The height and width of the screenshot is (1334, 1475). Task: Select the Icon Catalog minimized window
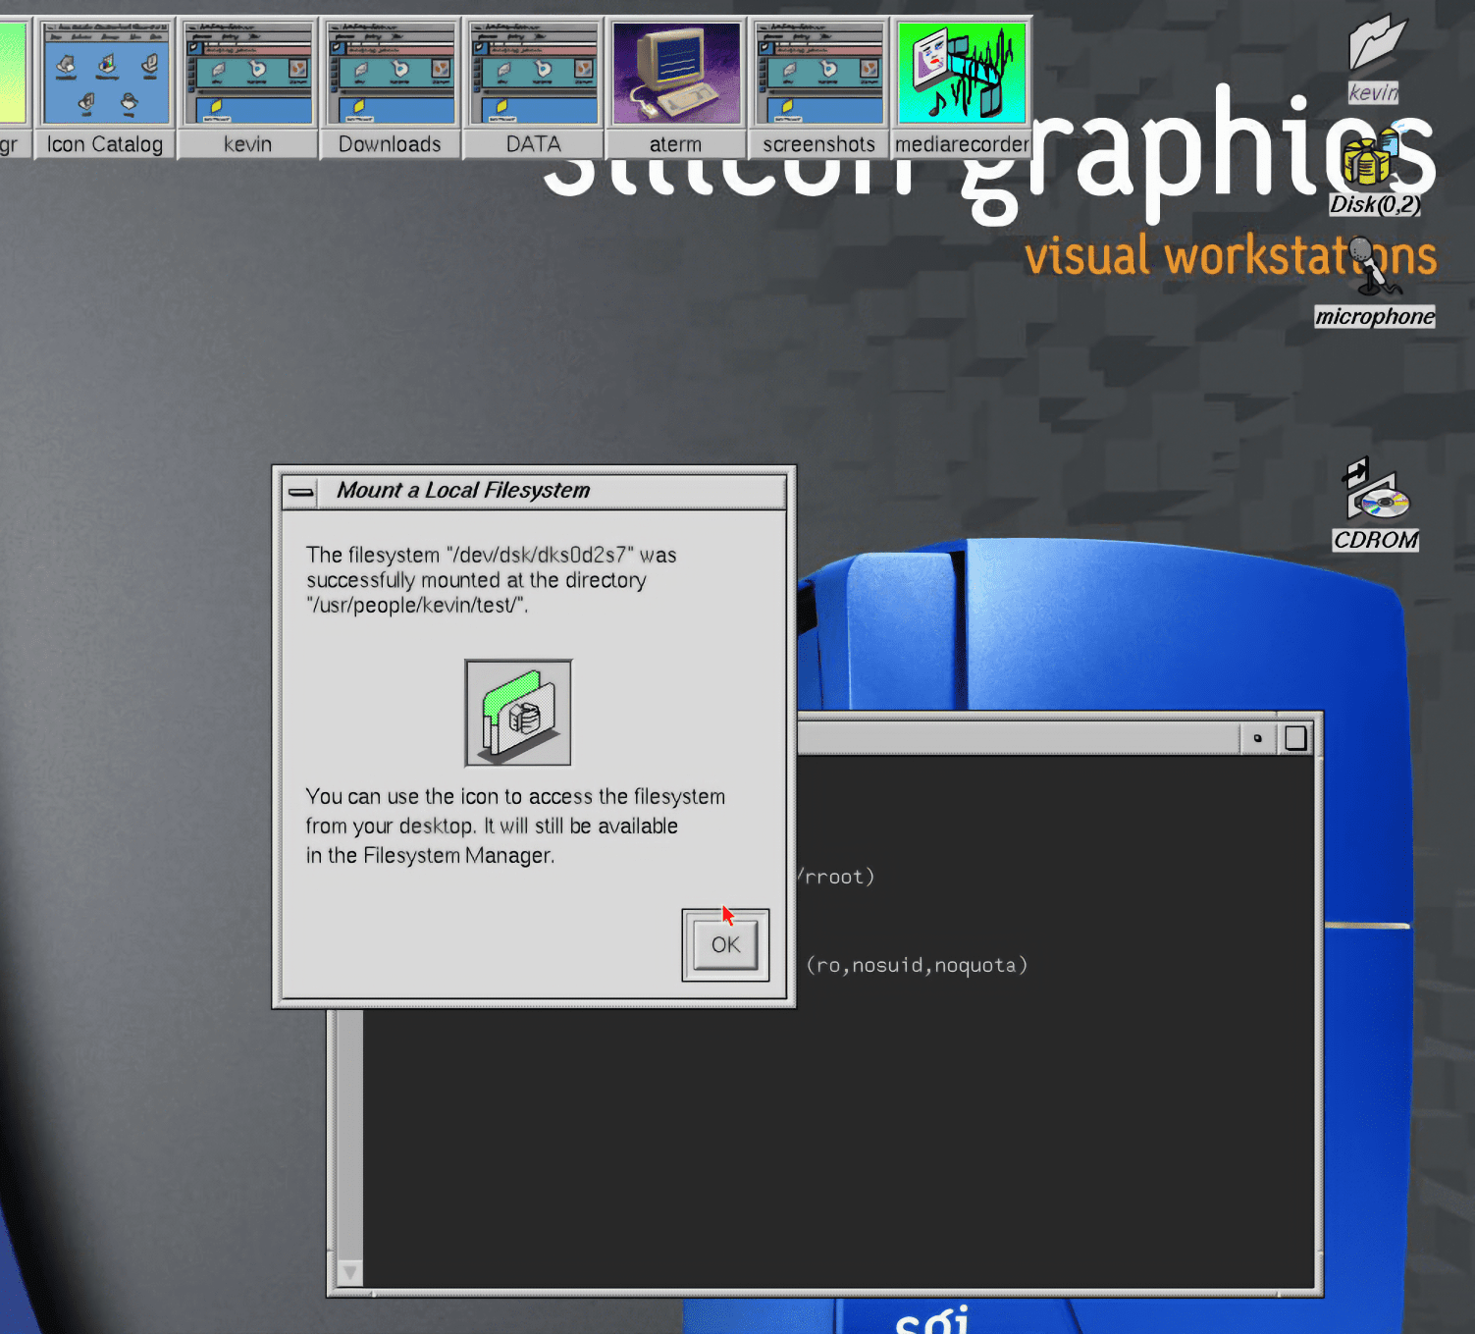pyautogui.click(x=105, y=87)
